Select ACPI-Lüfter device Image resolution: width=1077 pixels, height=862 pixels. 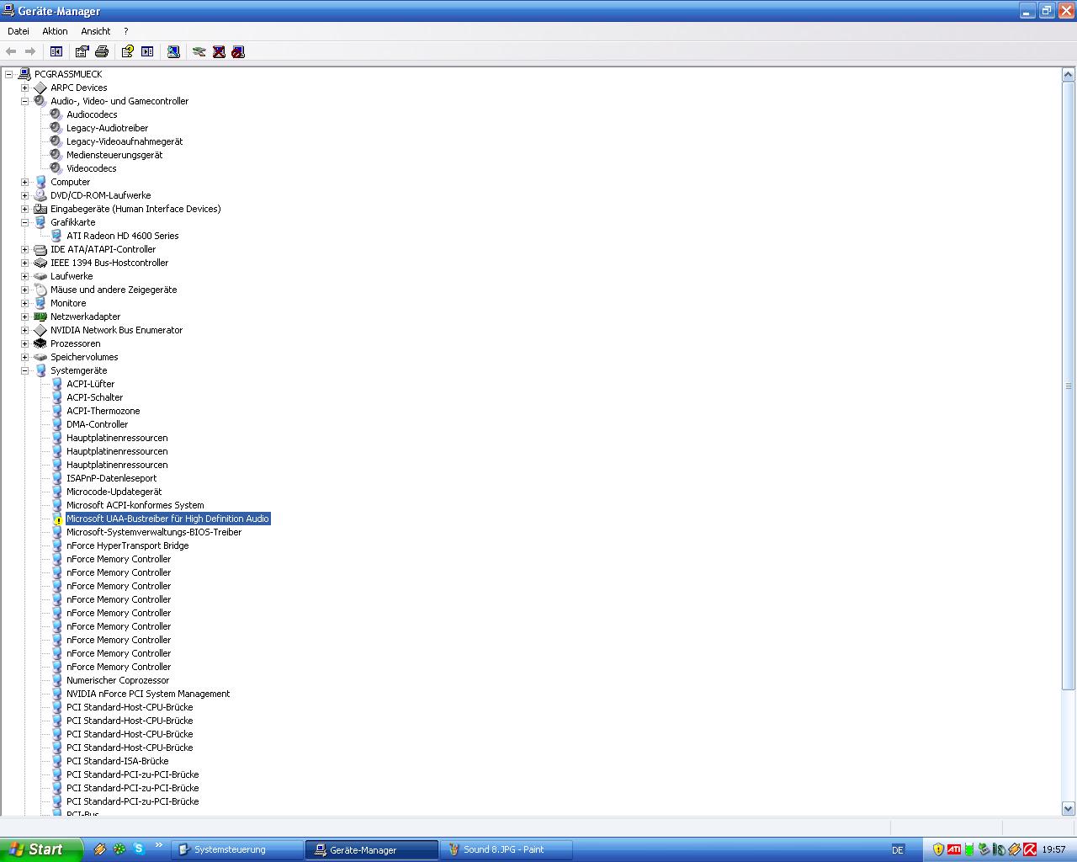[90, 384]
